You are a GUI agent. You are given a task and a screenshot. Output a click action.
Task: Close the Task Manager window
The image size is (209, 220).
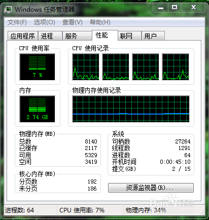(x=193, y=8)
